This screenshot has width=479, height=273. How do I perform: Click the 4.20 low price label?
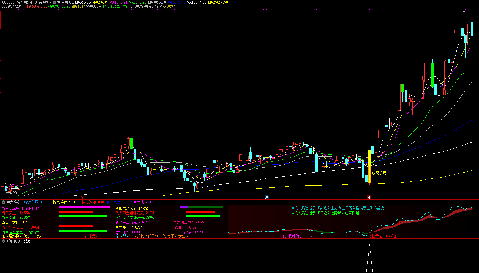[13, 193]
